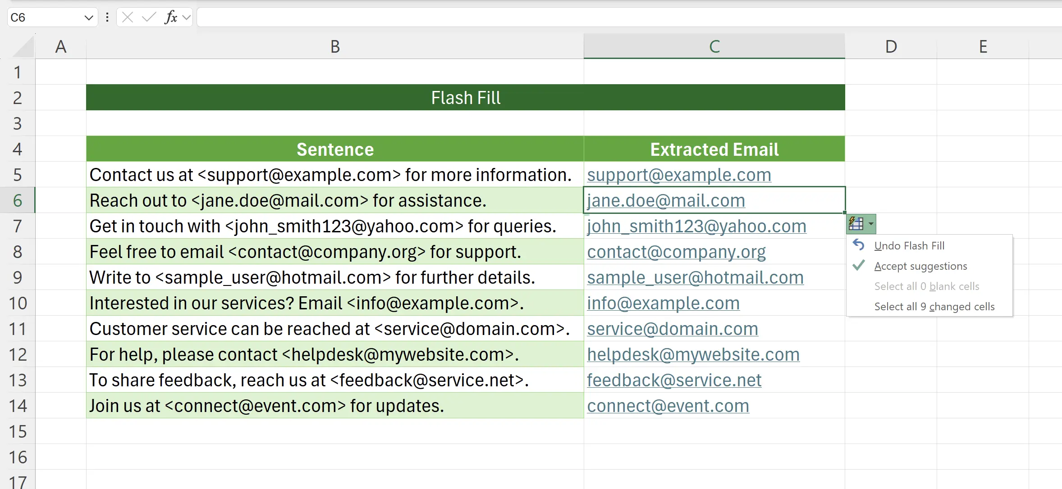
Task: Click the Undo Flash Fill arrow icon
Action: coord(859,245)
